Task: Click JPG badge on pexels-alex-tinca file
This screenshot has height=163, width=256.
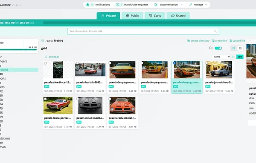Action: tap(47, 86)
